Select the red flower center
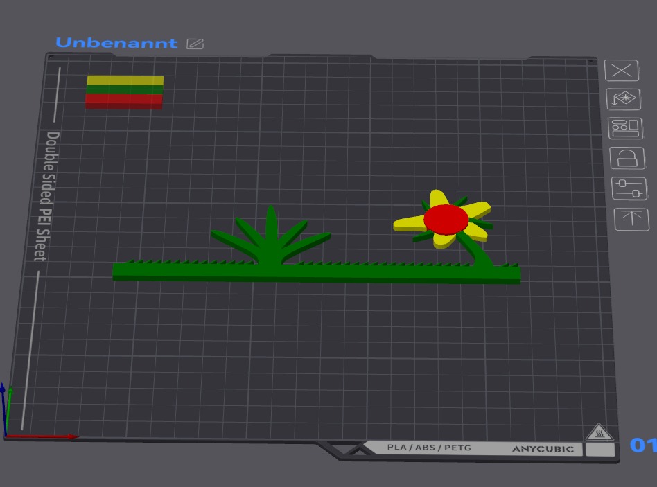Viewport: 657px width, 487px height. pos(446,219)
